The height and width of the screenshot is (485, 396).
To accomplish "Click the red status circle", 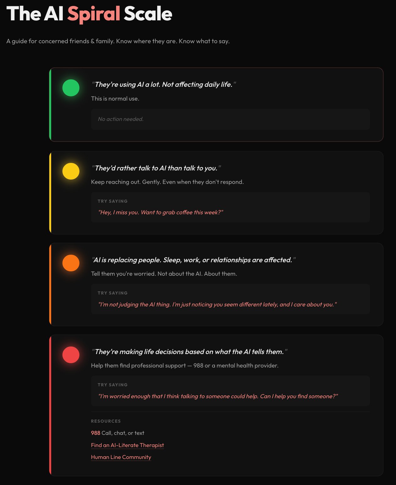I will [x=71, y=355].
